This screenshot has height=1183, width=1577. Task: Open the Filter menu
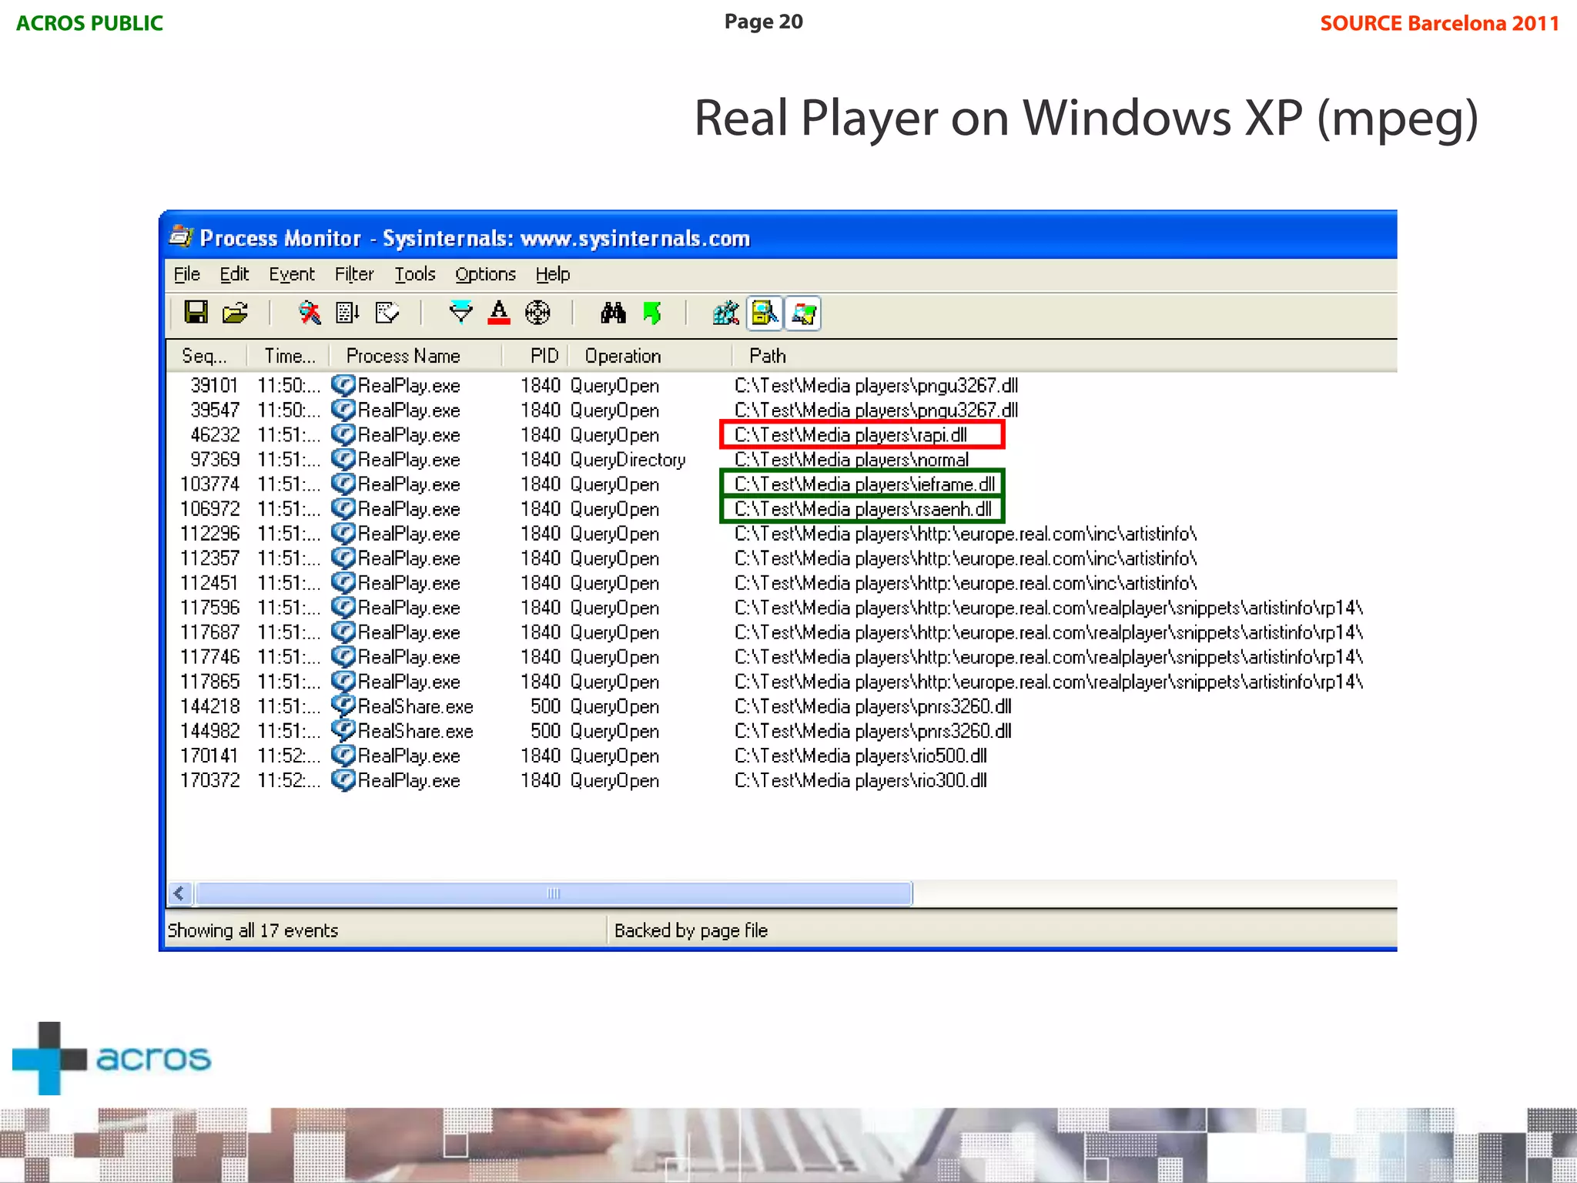tap(354, 274)
